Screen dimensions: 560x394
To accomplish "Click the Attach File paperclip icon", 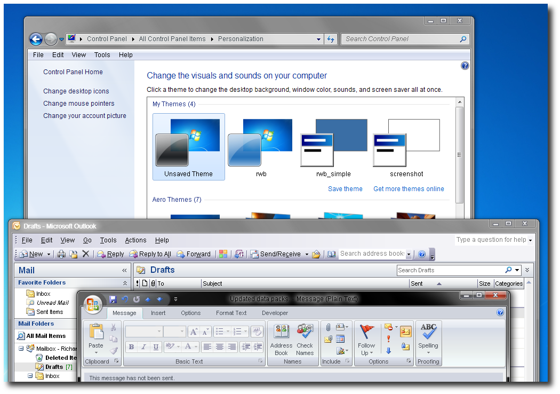I will coord(328,327).
